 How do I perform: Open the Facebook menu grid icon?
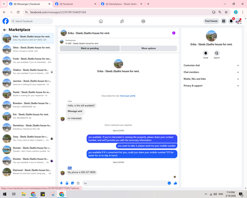pos(224,21)
